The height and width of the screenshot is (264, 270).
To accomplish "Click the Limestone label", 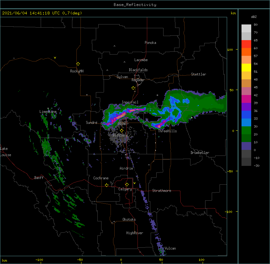I will click(x=48, y=112).
